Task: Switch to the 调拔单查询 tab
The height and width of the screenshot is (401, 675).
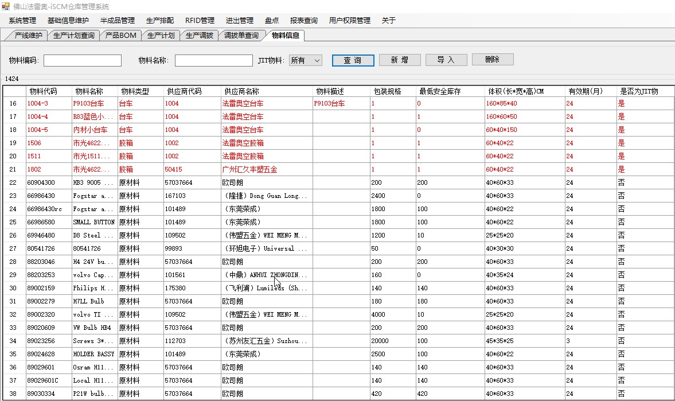Action: (x=241, y=36)
